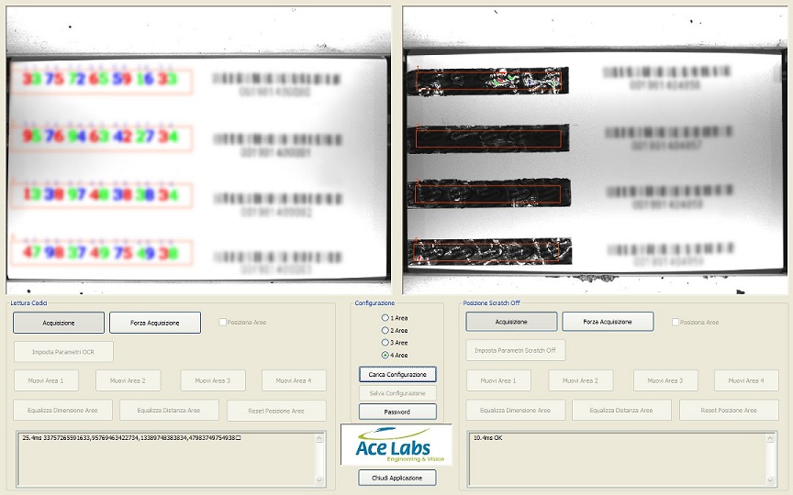Click the Chiudi Applicazione button

click(397, 478)
